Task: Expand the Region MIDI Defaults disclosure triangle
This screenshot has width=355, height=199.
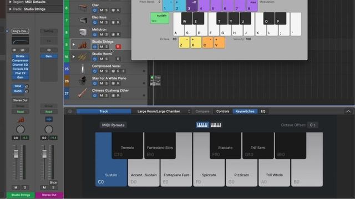Action: pos(10,2)
